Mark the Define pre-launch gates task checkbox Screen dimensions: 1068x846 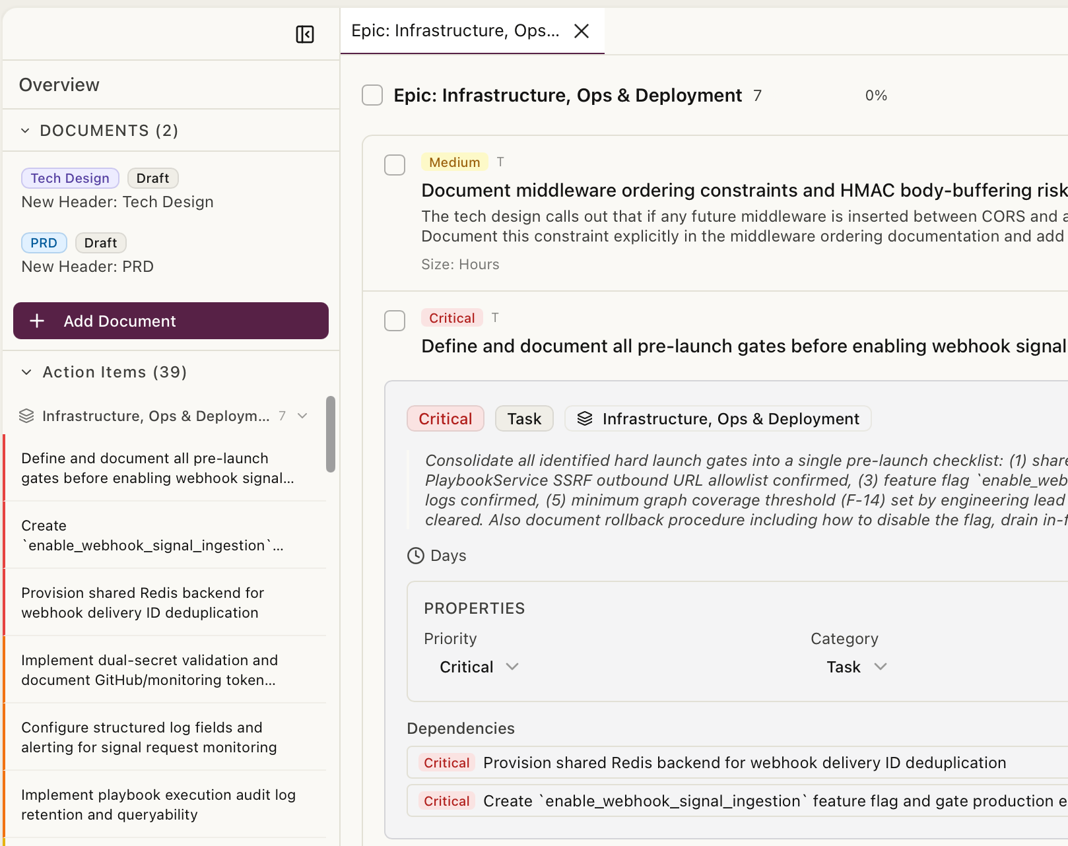pos(395,321)
